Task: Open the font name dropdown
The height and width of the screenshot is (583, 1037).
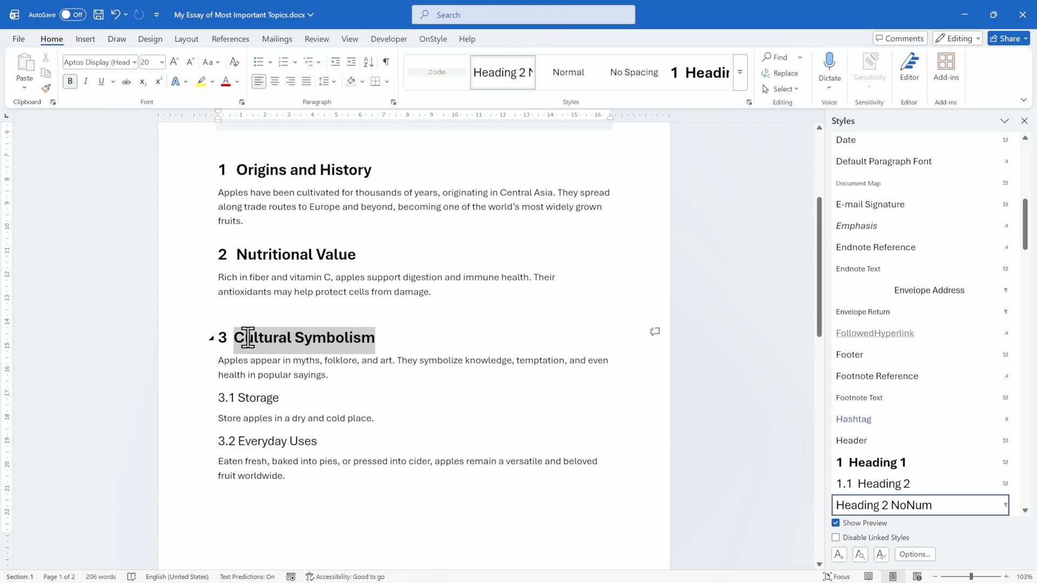Action: point(134,62)
